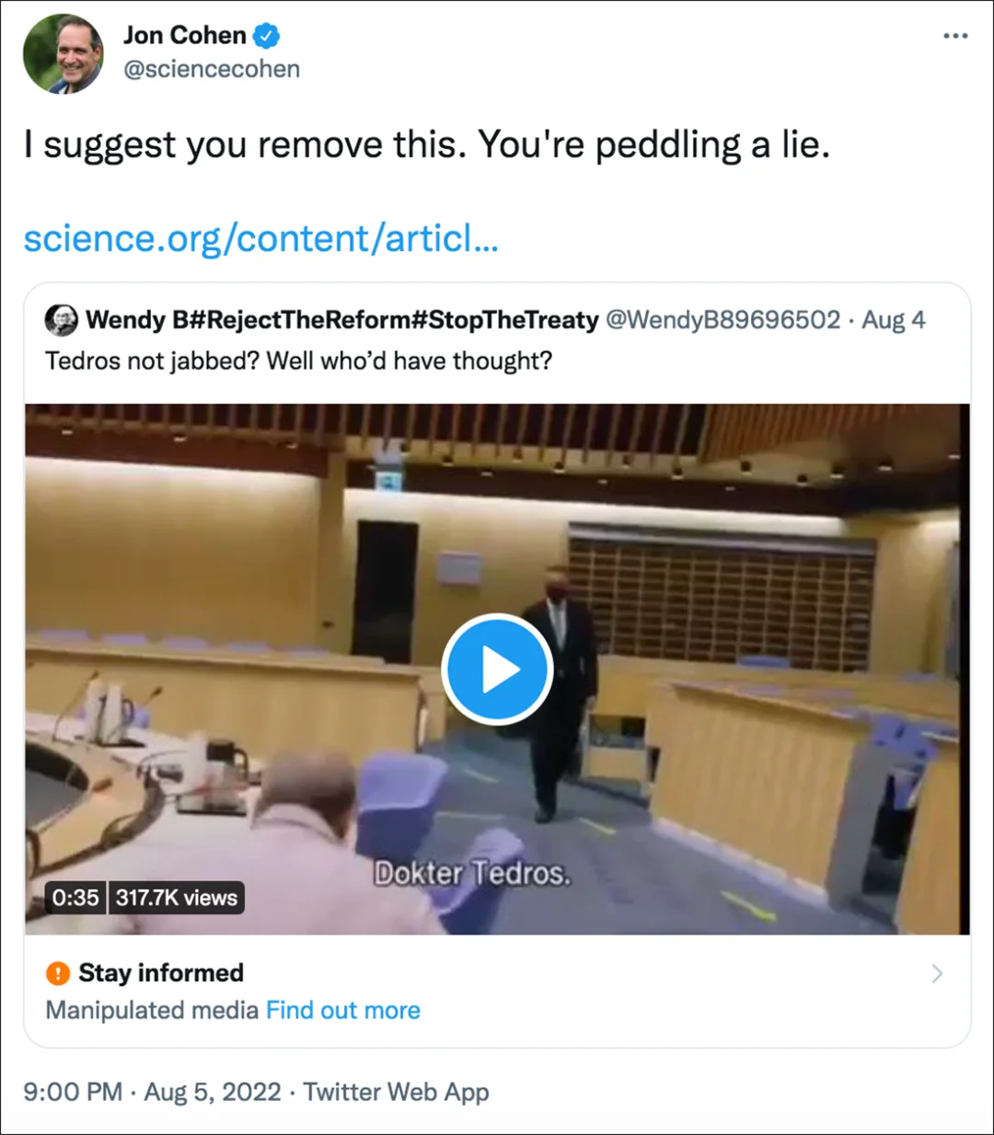Click Jon Cohen's profile avatar

point(63,53)
